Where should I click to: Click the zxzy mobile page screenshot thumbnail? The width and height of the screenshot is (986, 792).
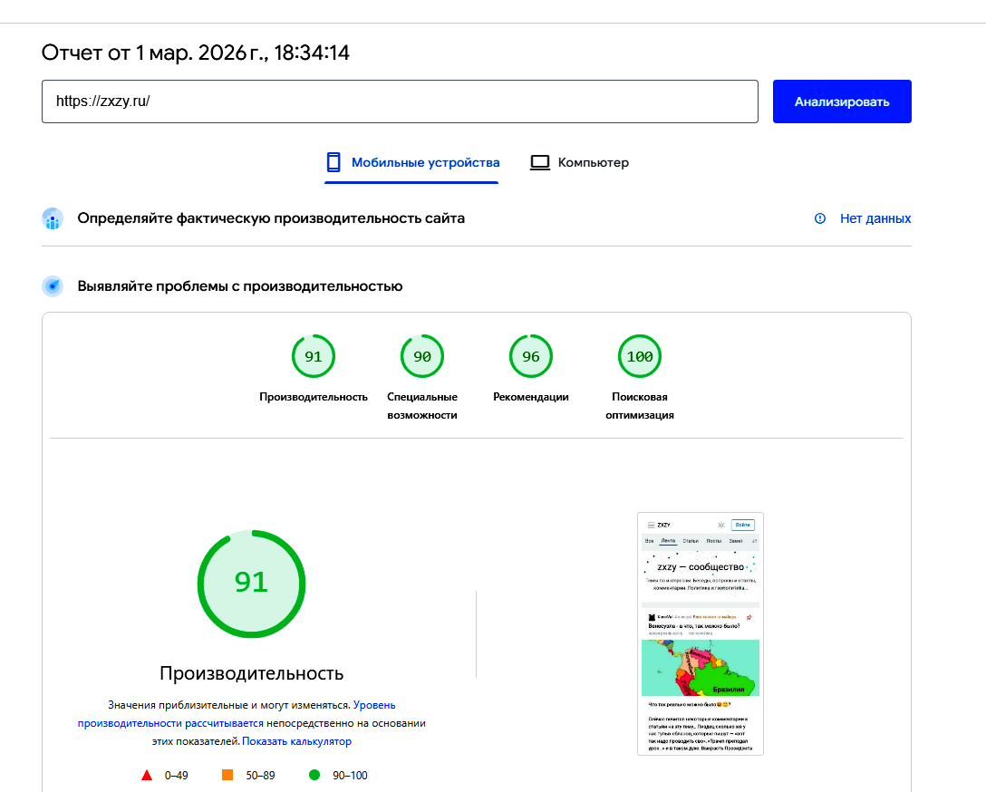point(701,633)
